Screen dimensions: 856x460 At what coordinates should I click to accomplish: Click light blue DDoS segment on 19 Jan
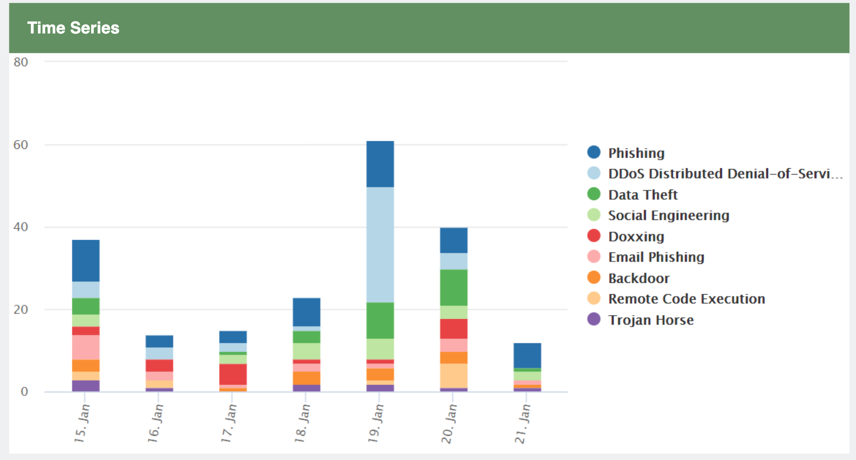coord(380,244)
